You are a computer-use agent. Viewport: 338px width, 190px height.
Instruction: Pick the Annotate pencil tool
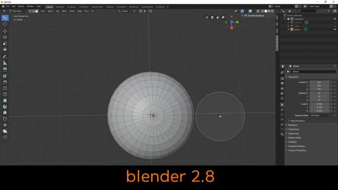tap(5, 56)
